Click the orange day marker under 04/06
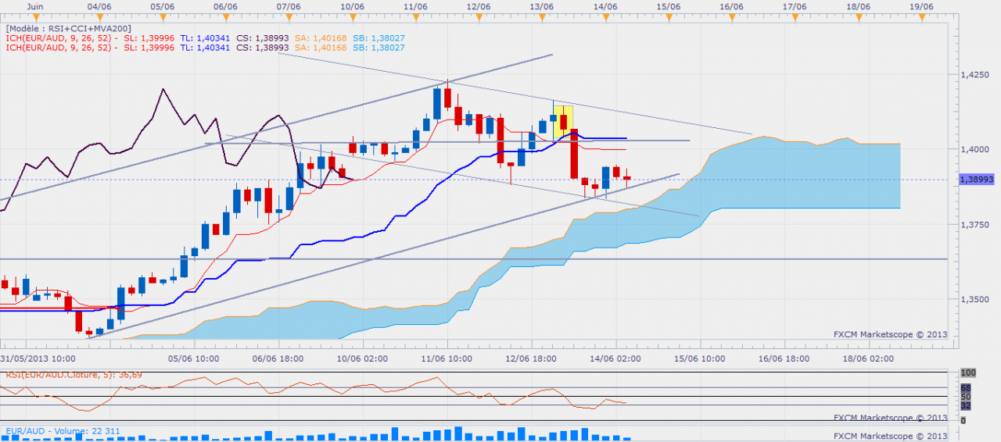Image resolution: width=1001 pixels, height=442 pixels. pos(99,16)
